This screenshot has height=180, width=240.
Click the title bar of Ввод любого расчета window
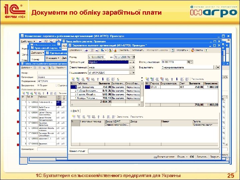point(136,41)
